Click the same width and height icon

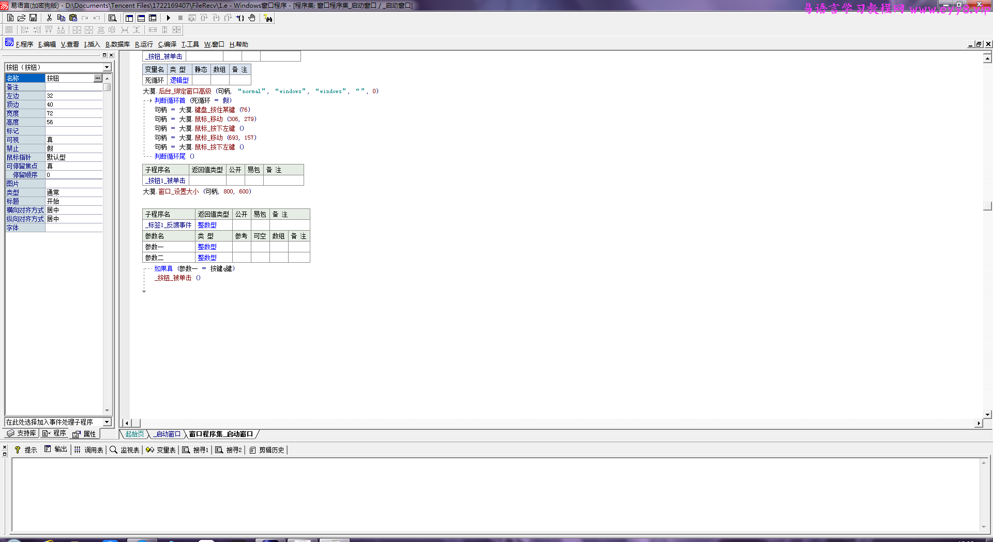177,30
